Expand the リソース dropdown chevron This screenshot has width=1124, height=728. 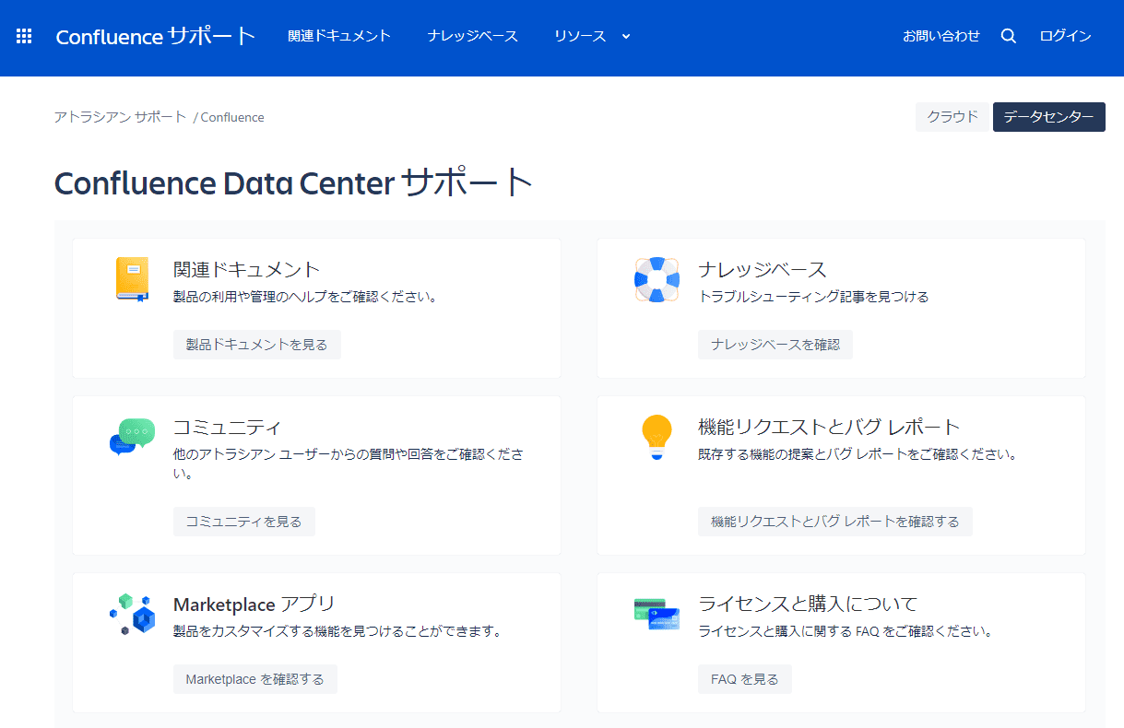coord(626,37)
